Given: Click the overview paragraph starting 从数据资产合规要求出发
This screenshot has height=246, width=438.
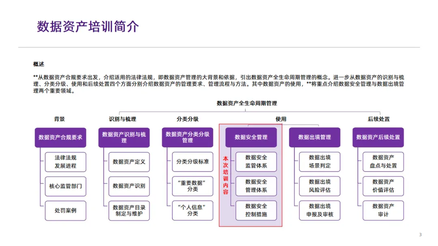Looking at the screenshot, I should [x=219, y=84].
